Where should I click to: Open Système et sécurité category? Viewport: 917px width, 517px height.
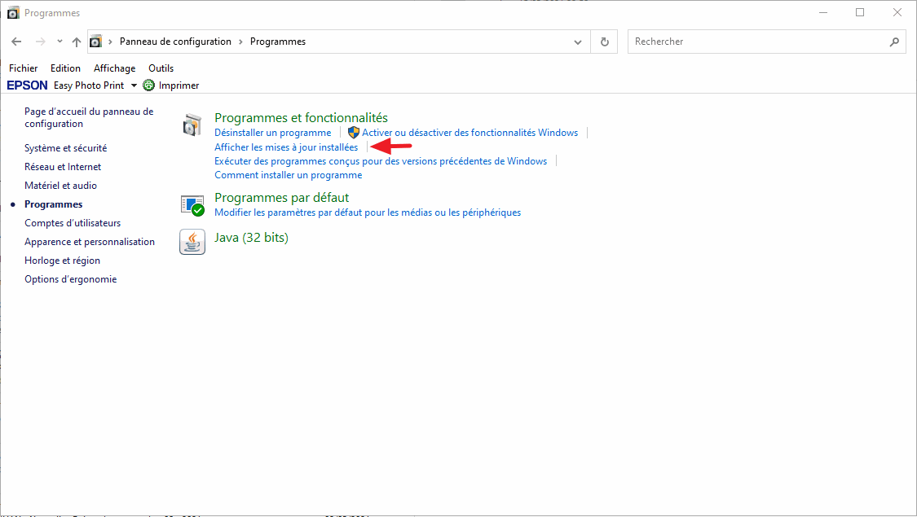pyautogui.click(x=65, y=148)
